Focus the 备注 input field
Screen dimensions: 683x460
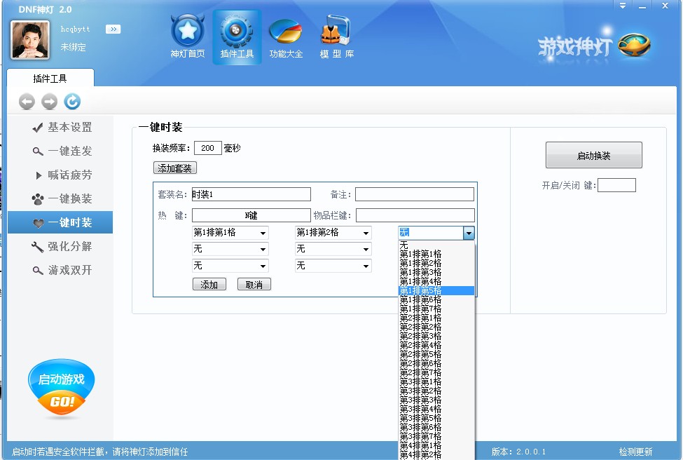(415, 194)
